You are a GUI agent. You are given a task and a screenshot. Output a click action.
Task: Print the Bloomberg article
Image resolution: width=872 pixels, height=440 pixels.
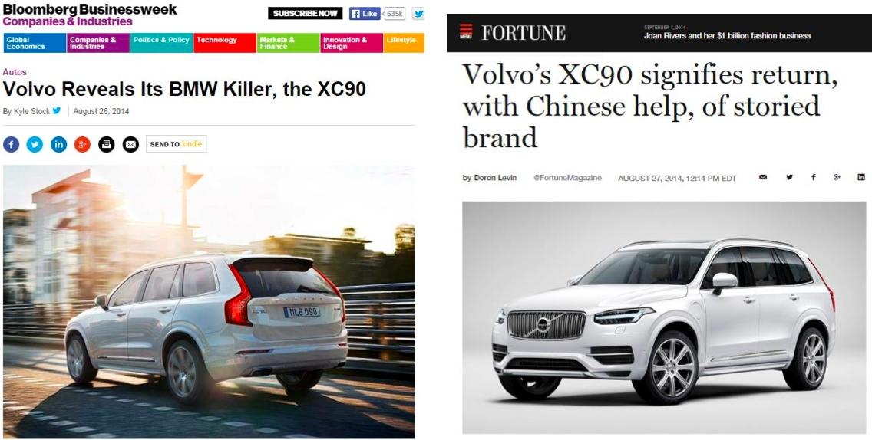coord(106,144)
